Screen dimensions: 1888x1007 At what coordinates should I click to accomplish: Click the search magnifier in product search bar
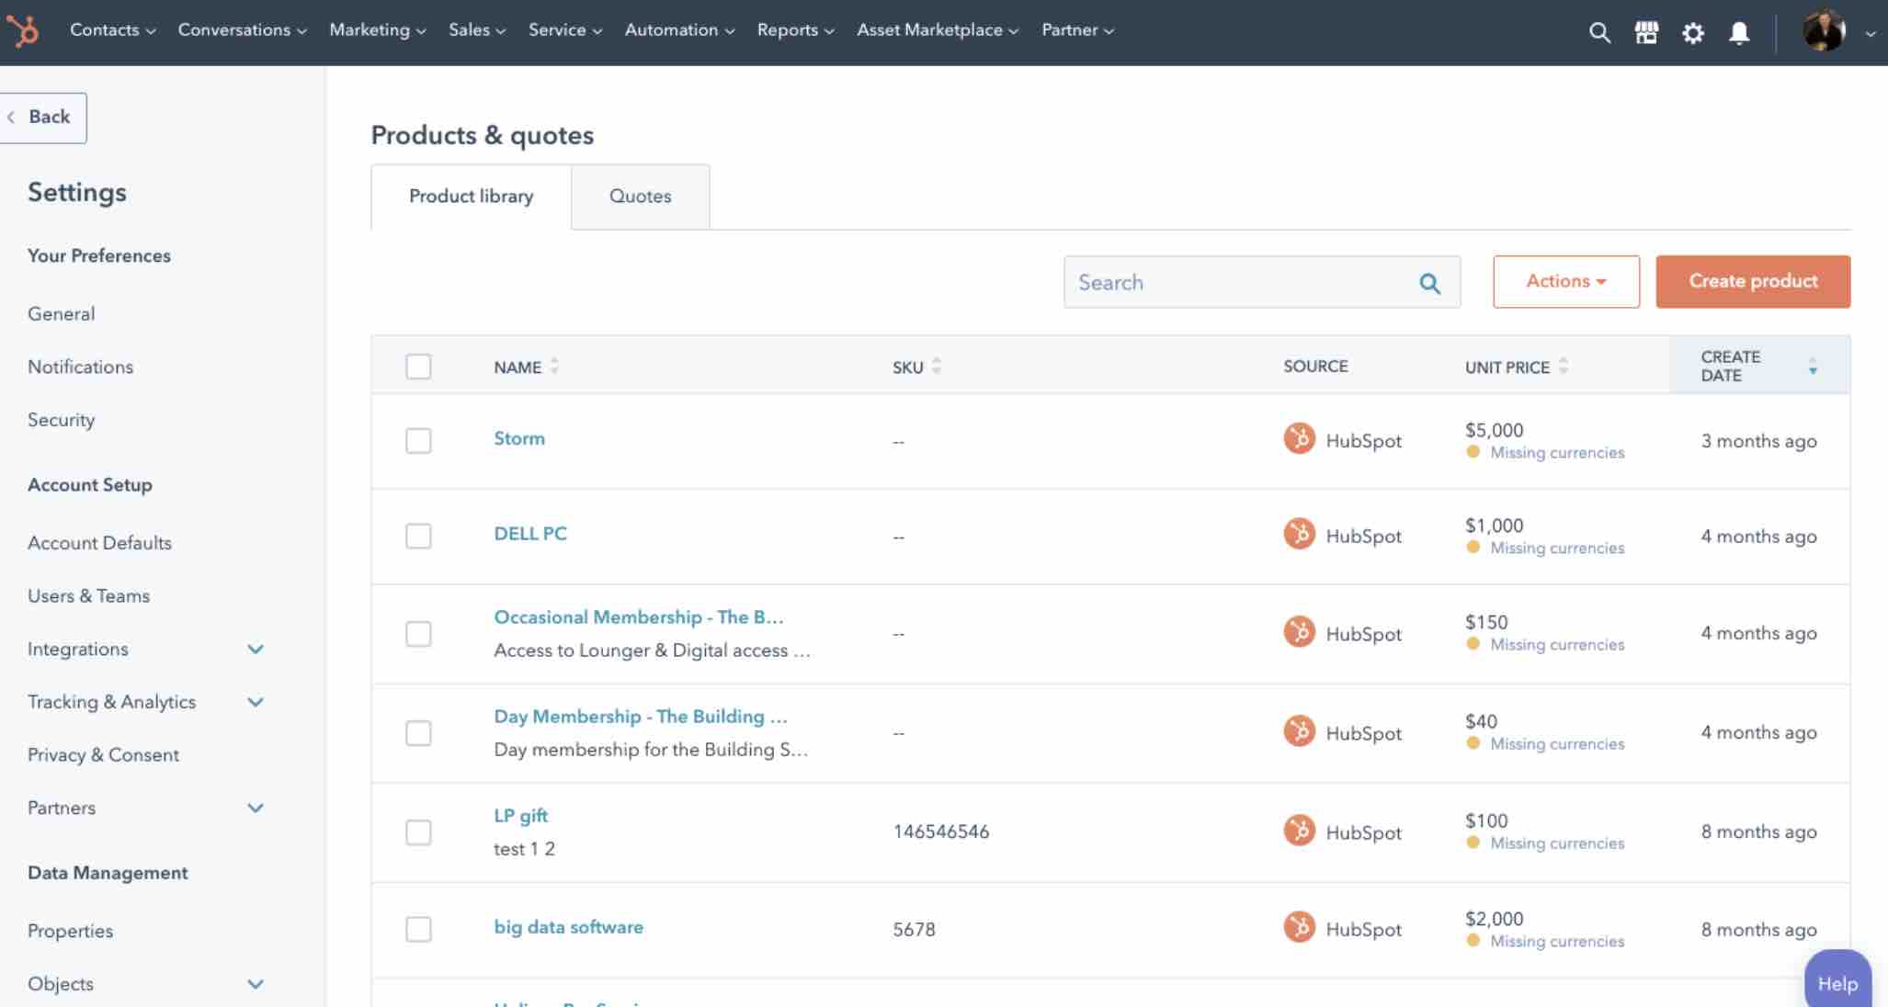1430,283
